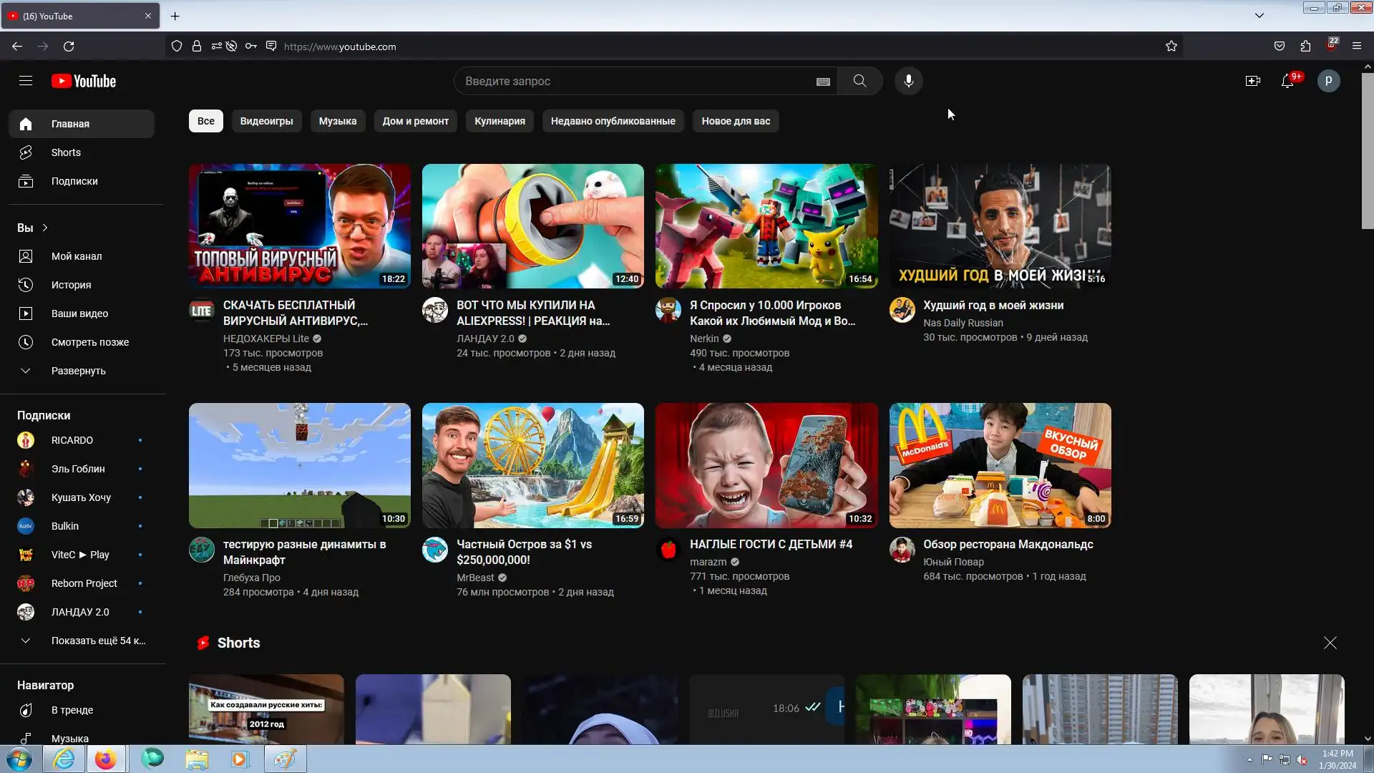Open Shorts from the sidebar
Image resolution: width=1374 pixels, height=773 pixels.
coord(66,152)
